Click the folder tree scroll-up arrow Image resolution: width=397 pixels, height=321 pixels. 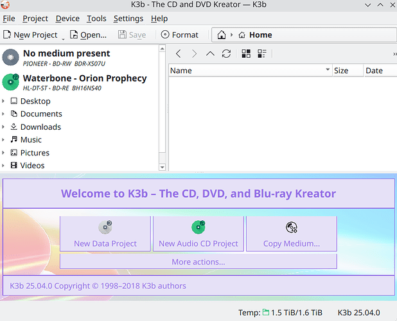(x=162, y=48)
